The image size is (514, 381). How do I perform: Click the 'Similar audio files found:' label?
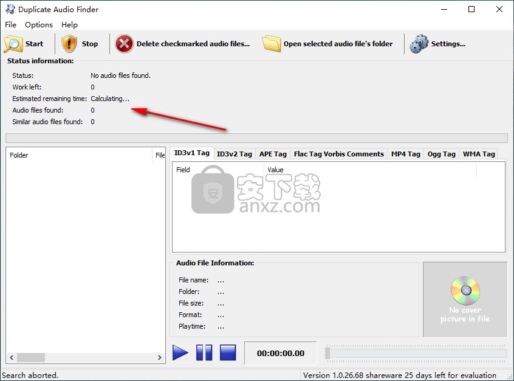47,122
